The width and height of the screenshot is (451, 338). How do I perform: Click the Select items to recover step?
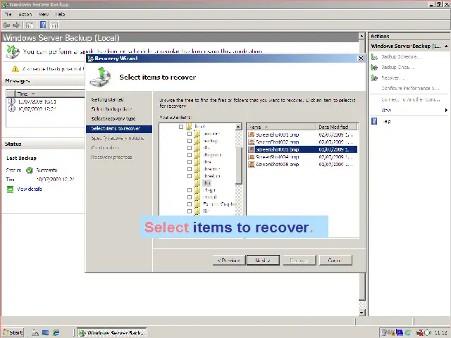tap(119, 128)
